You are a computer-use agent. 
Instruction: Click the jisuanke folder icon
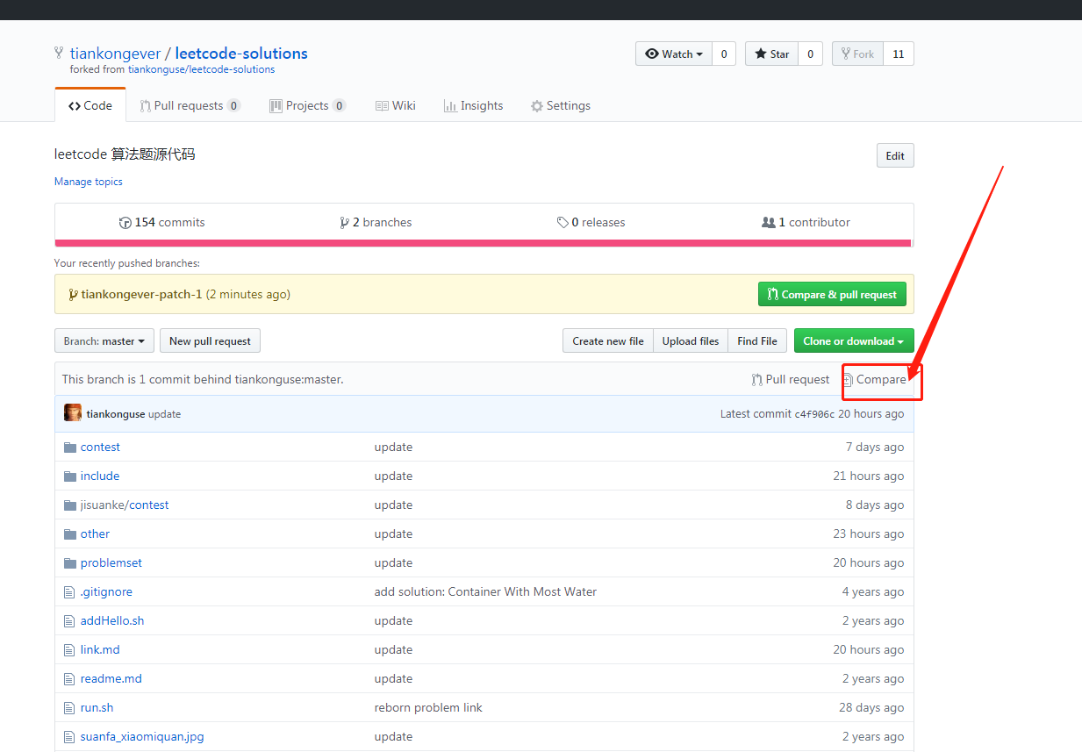(x=70, y=505)
